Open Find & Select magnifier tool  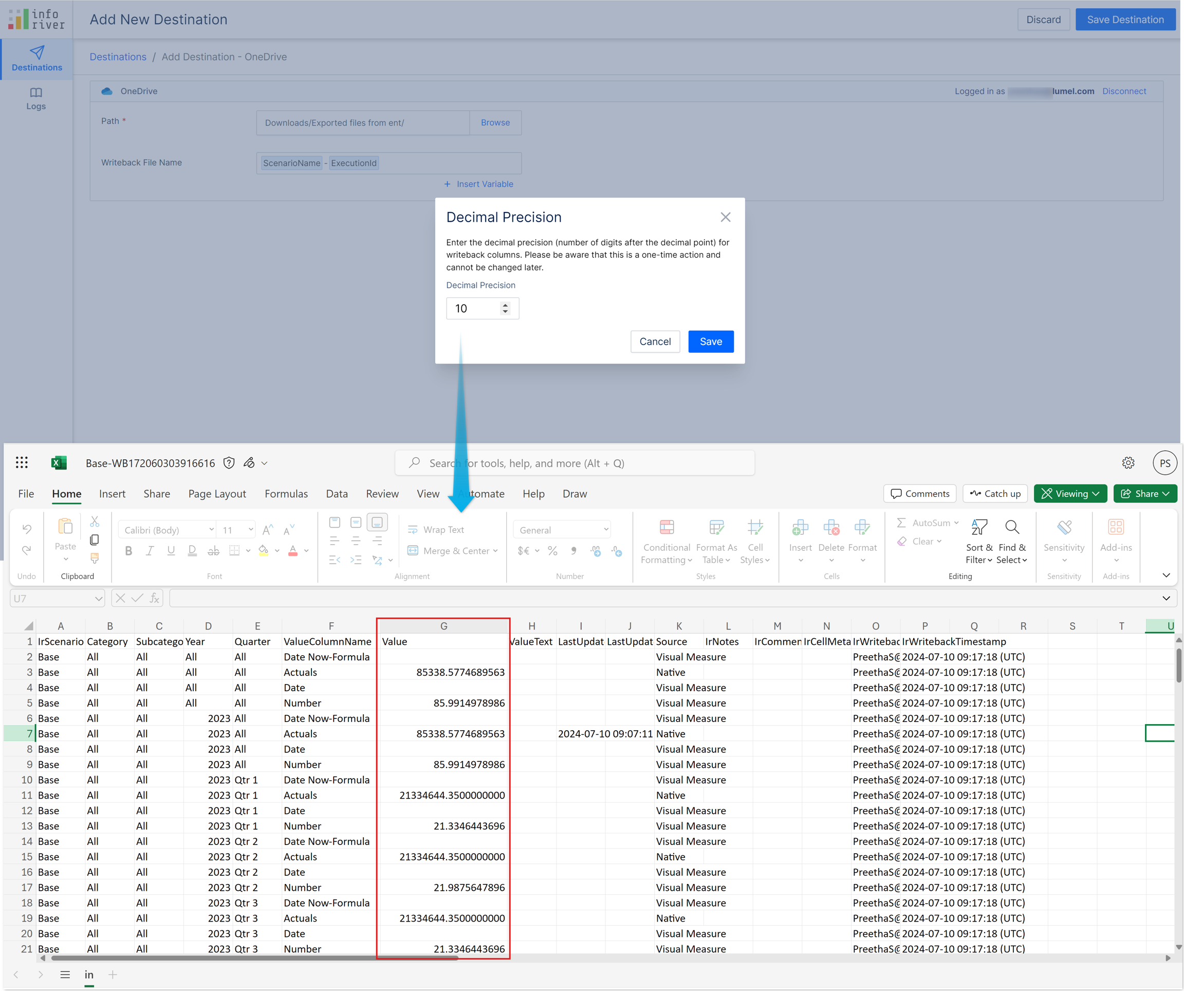point(1012,528)
